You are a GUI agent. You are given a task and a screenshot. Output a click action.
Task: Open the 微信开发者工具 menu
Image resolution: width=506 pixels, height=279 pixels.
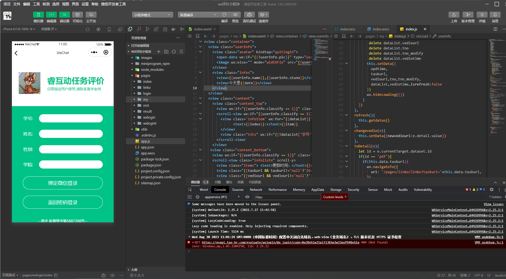click(113, 4)
